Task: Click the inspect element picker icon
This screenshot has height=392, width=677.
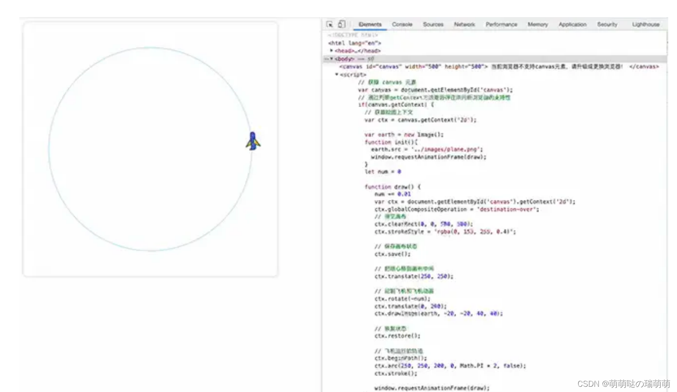Action: click(330, 25)
